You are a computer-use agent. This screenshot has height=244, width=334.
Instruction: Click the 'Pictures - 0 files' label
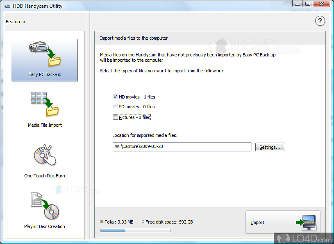coord(134,117)
